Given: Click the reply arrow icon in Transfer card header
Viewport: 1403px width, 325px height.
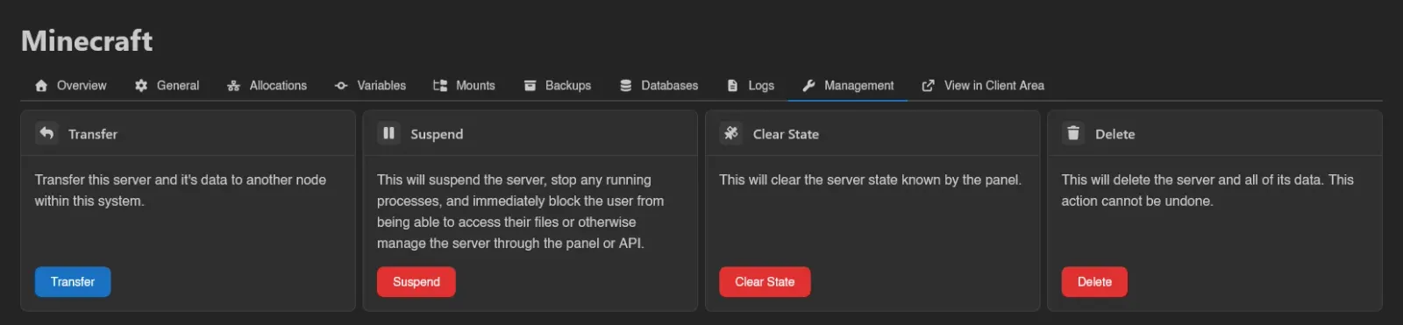Looking at the screenshot, I should pos(46,133).
